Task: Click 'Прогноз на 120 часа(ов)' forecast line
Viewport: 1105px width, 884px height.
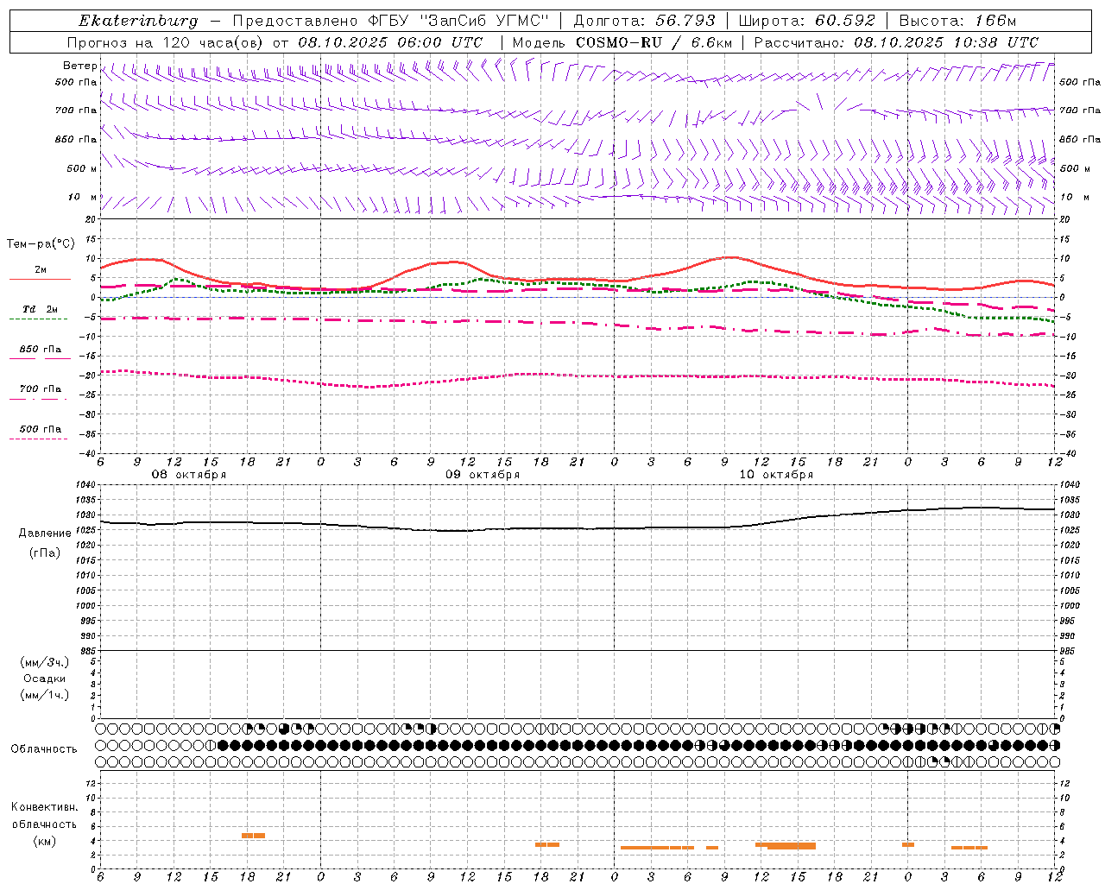Action: click(x=167, y=42)
